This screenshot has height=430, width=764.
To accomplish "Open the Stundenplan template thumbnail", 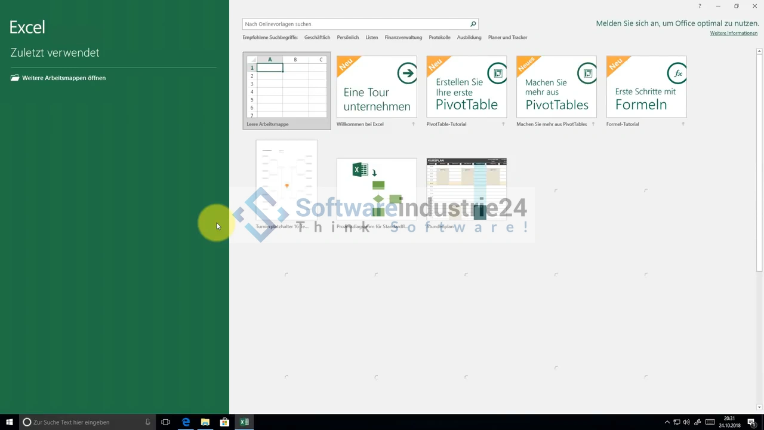I will point(466,188).
